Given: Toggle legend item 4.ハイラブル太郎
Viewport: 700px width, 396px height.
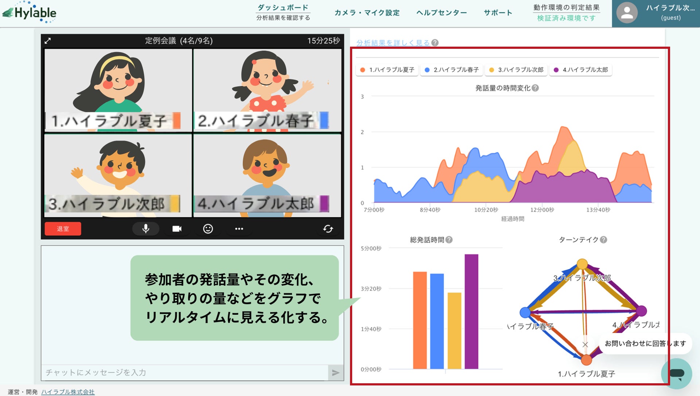Looking at the screenshot, I should pos(581,70).
